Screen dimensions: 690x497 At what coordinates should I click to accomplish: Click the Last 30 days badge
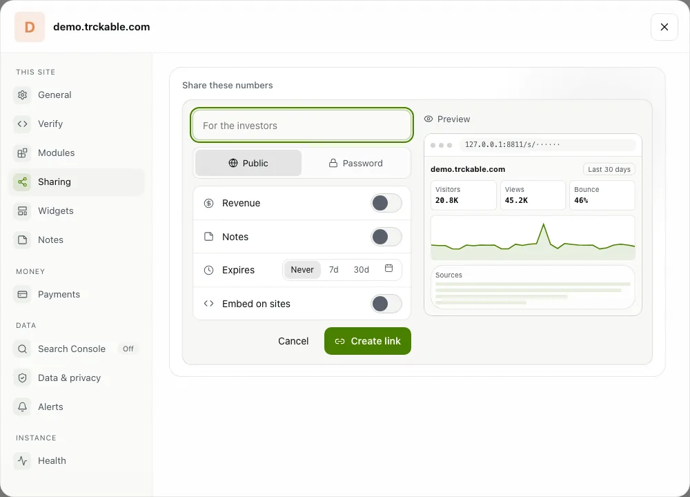pyautogui.click(x=609, y=170)
